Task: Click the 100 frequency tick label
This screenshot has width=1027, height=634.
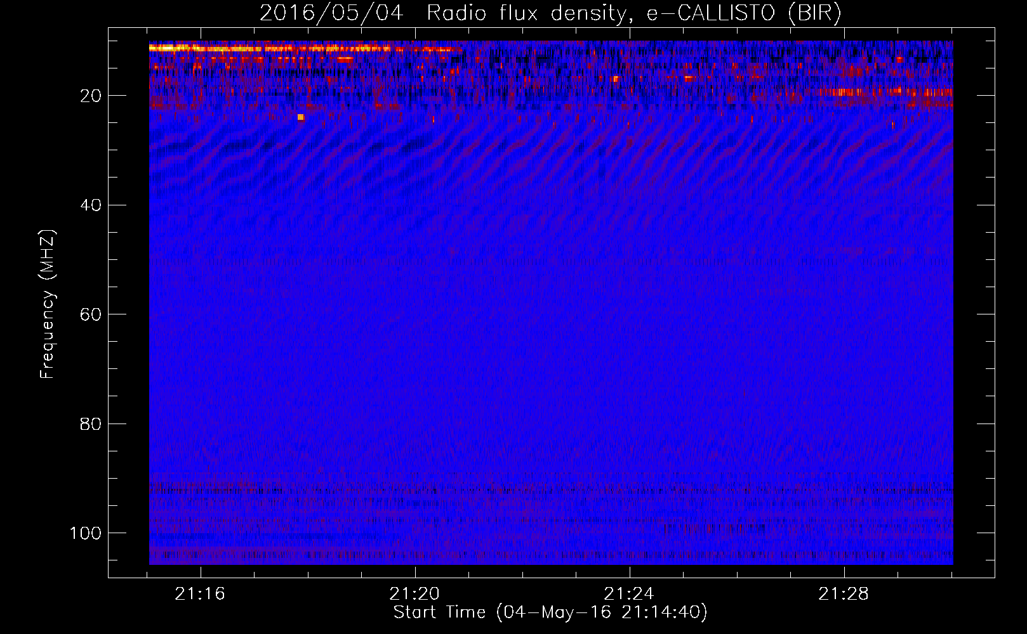Action: (x=86, y=533)
